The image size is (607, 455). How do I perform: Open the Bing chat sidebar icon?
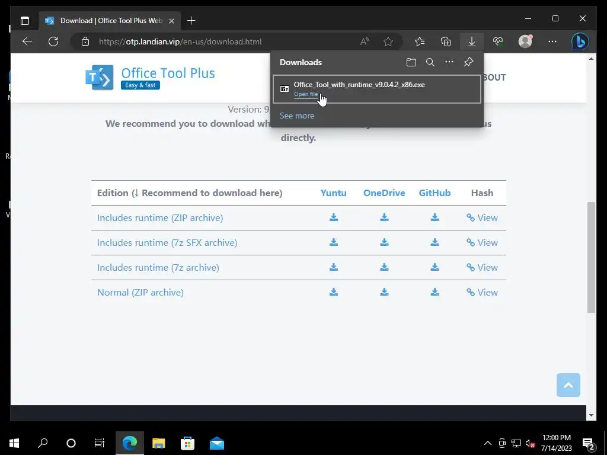pos(580,41)
